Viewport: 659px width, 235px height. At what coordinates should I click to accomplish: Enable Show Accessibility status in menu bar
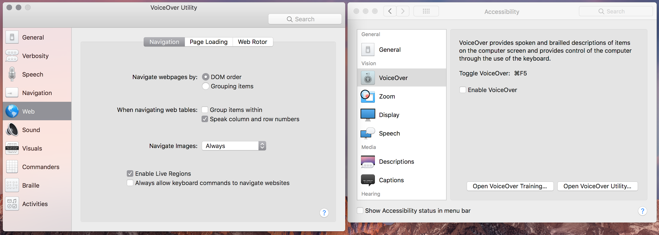(x=360, y=210)
